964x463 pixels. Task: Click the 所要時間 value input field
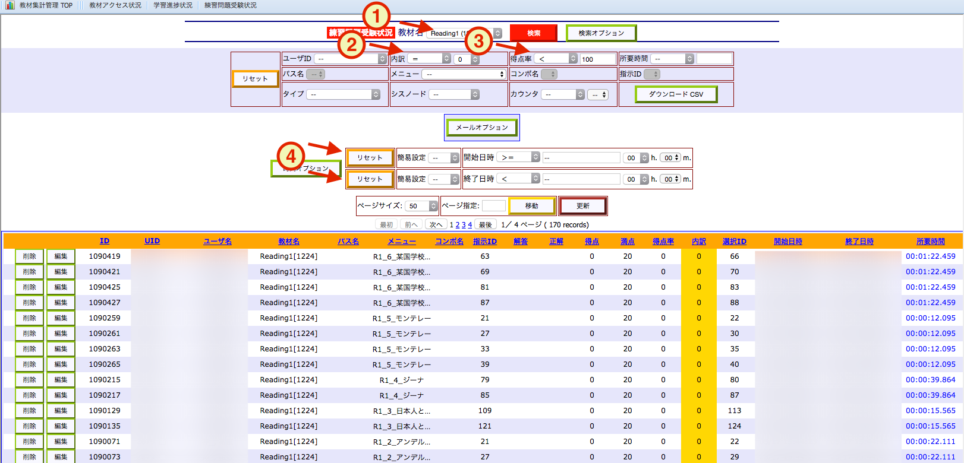pyautogui.click(x=714, y=59)
